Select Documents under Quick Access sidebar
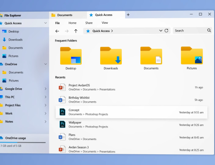 click(x=15, y=48)
